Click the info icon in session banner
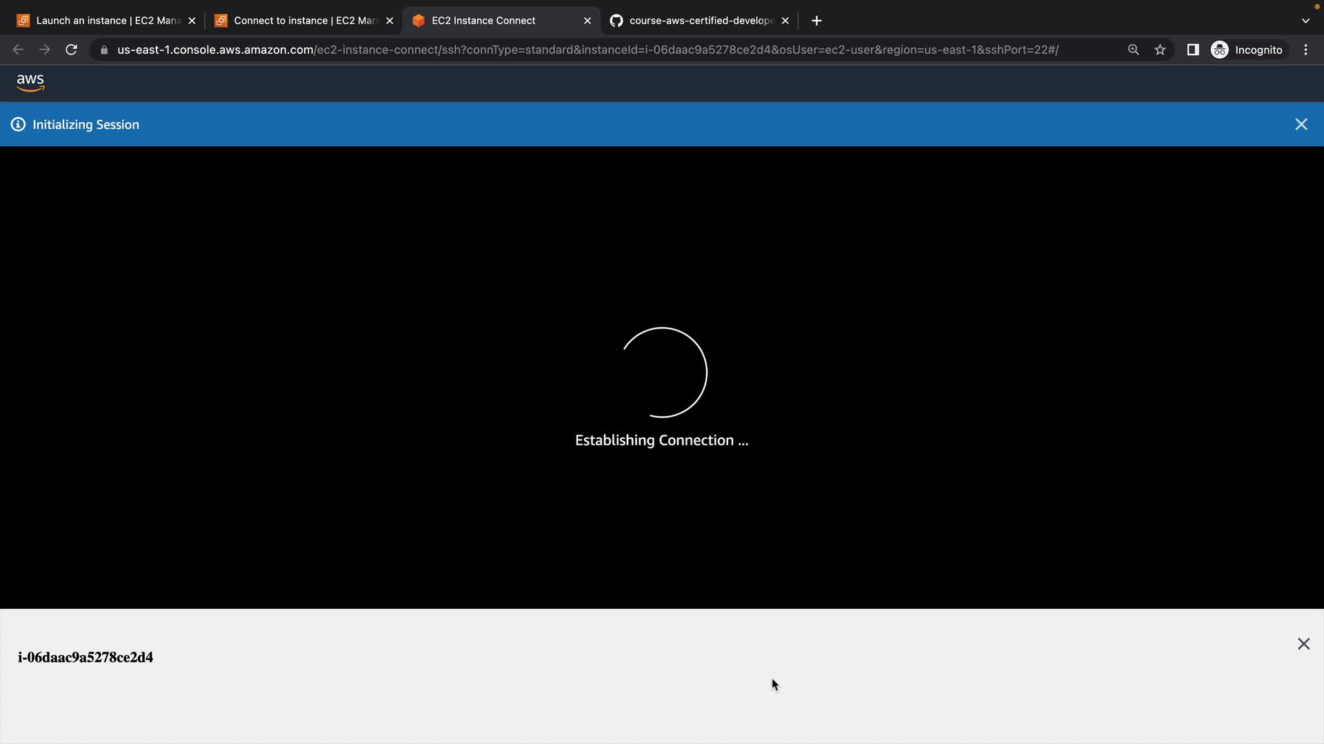 (18, 125)
